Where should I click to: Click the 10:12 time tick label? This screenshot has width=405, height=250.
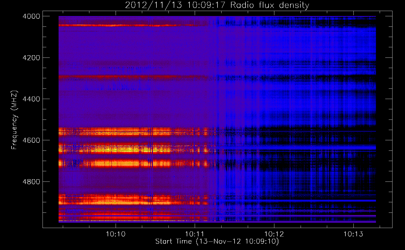tap(274, 234)
